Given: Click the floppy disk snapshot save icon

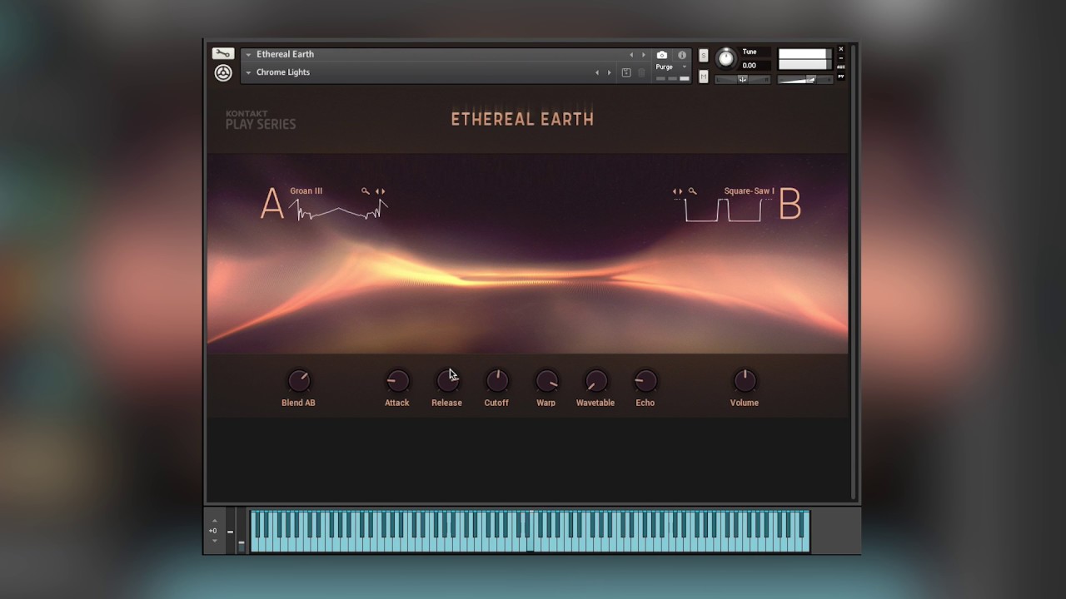Looking at the screenshot, I should point(626,72).
